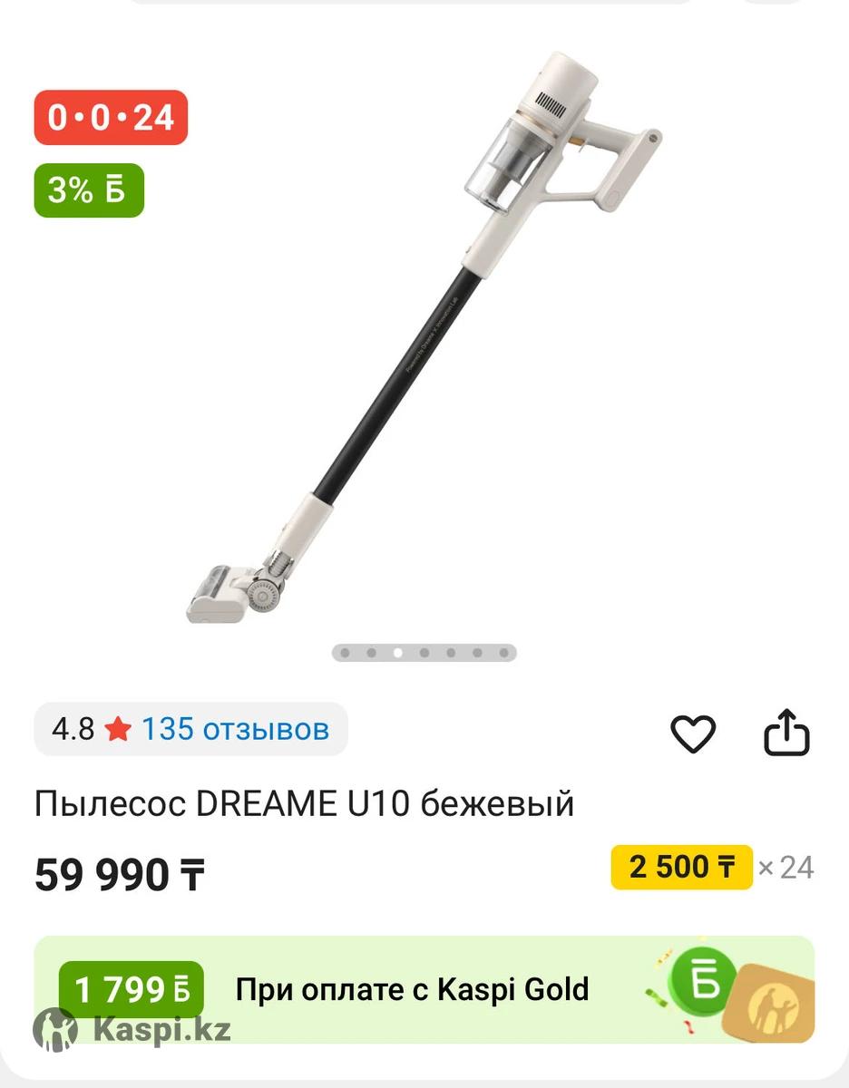Open the Kaspi Gold payment banner

(x=424, y=989)
